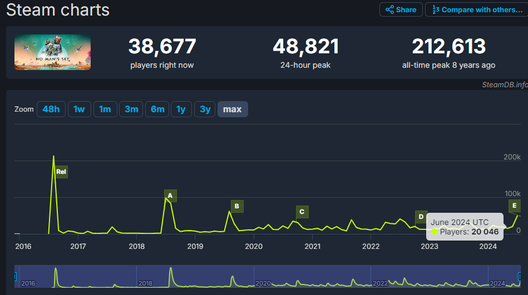Set chart zoom to 3y

205,109
